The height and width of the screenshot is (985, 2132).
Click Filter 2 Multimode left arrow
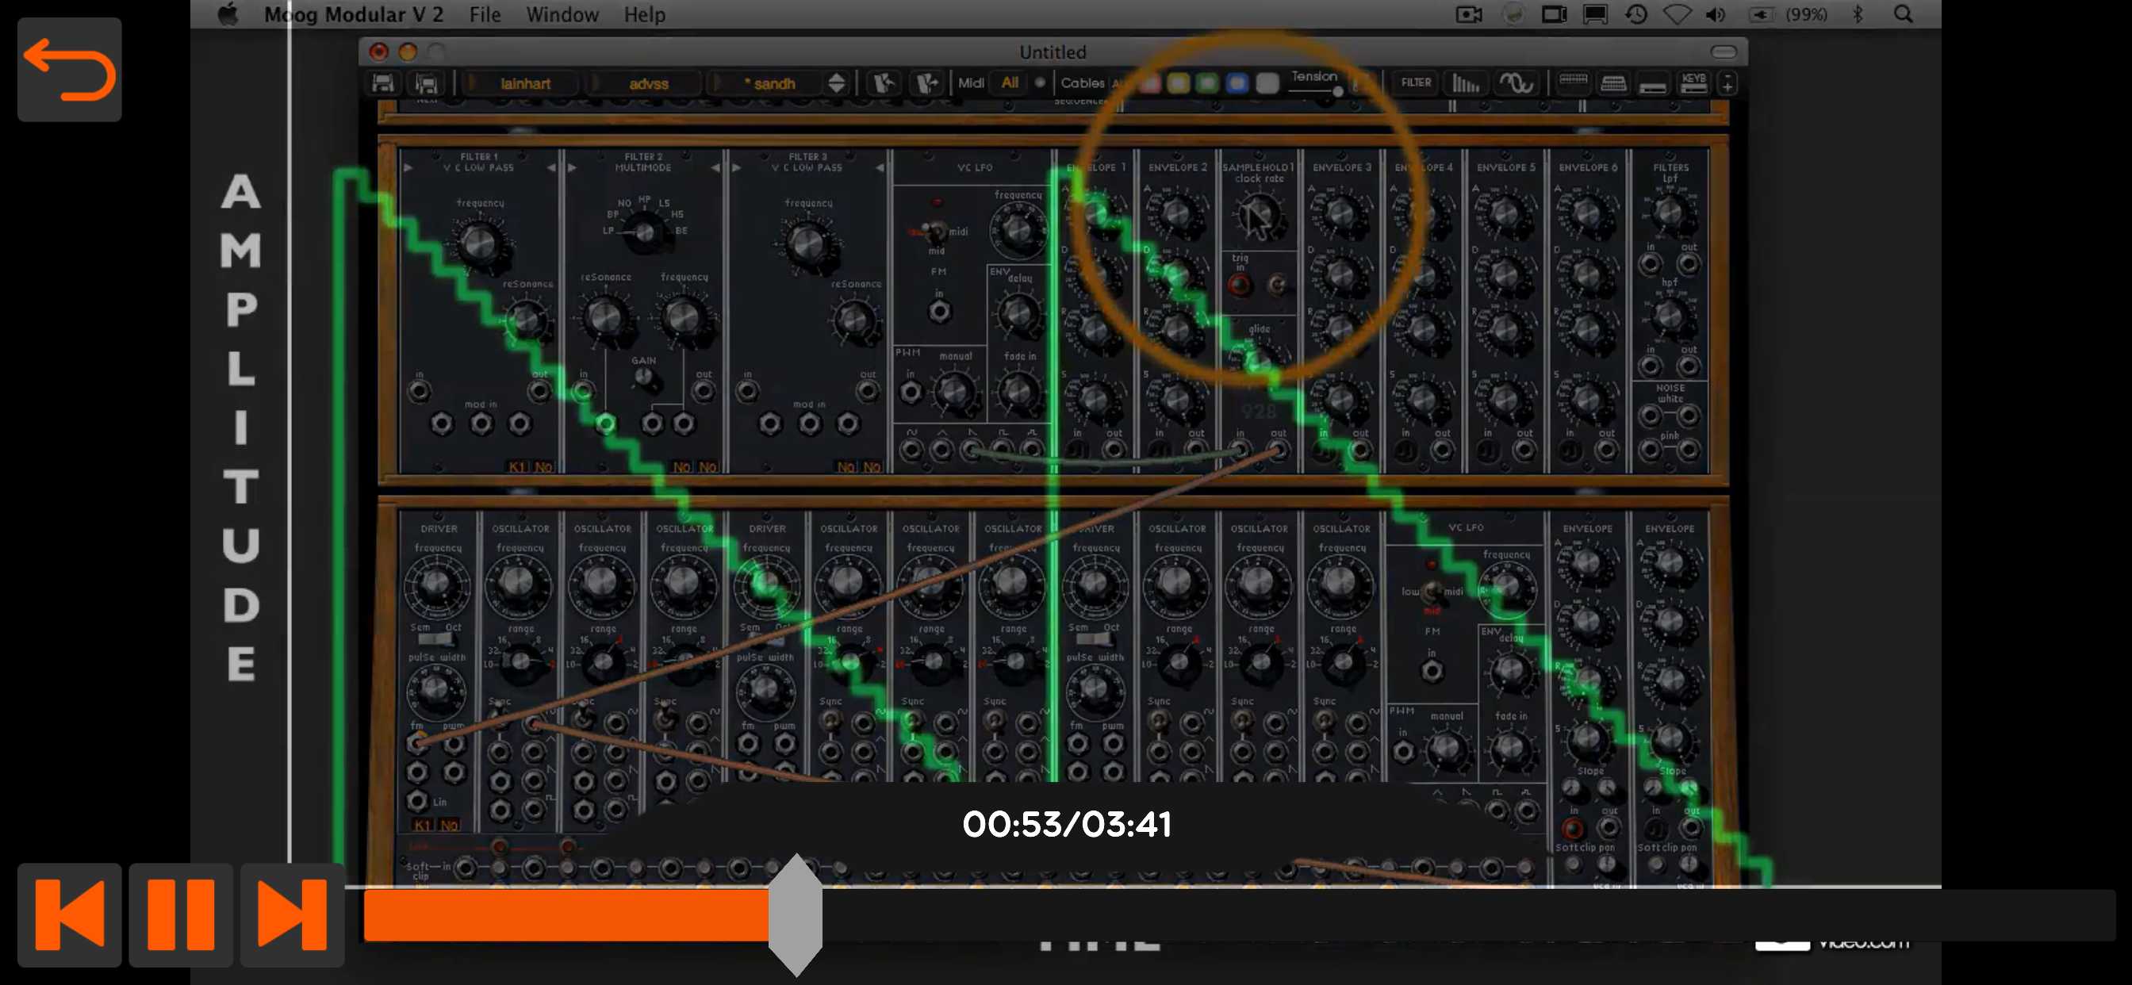(572, 167)
